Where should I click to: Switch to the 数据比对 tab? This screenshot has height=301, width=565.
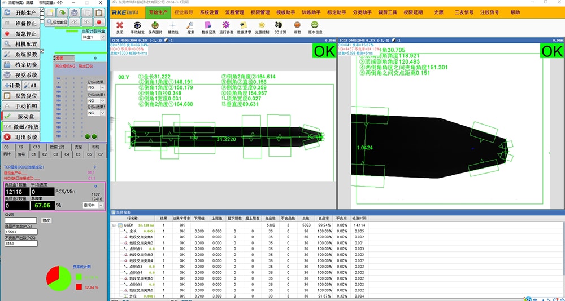59,147
